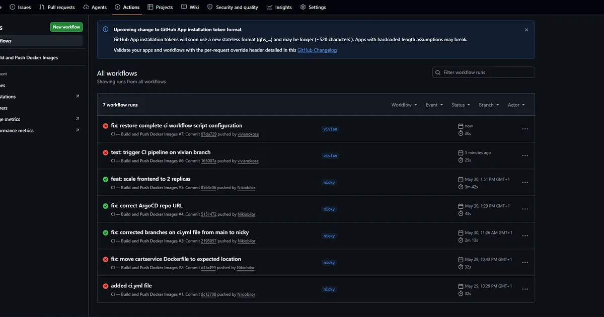Image resolution: width=604 pixels, height=317 pixels.
Task: Click success icon on 'corrected branches' run
Action: tap(105, 232)
